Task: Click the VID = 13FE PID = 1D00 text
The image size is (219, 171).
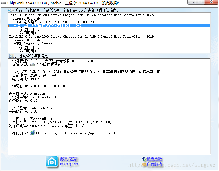Action: [49, 86]
